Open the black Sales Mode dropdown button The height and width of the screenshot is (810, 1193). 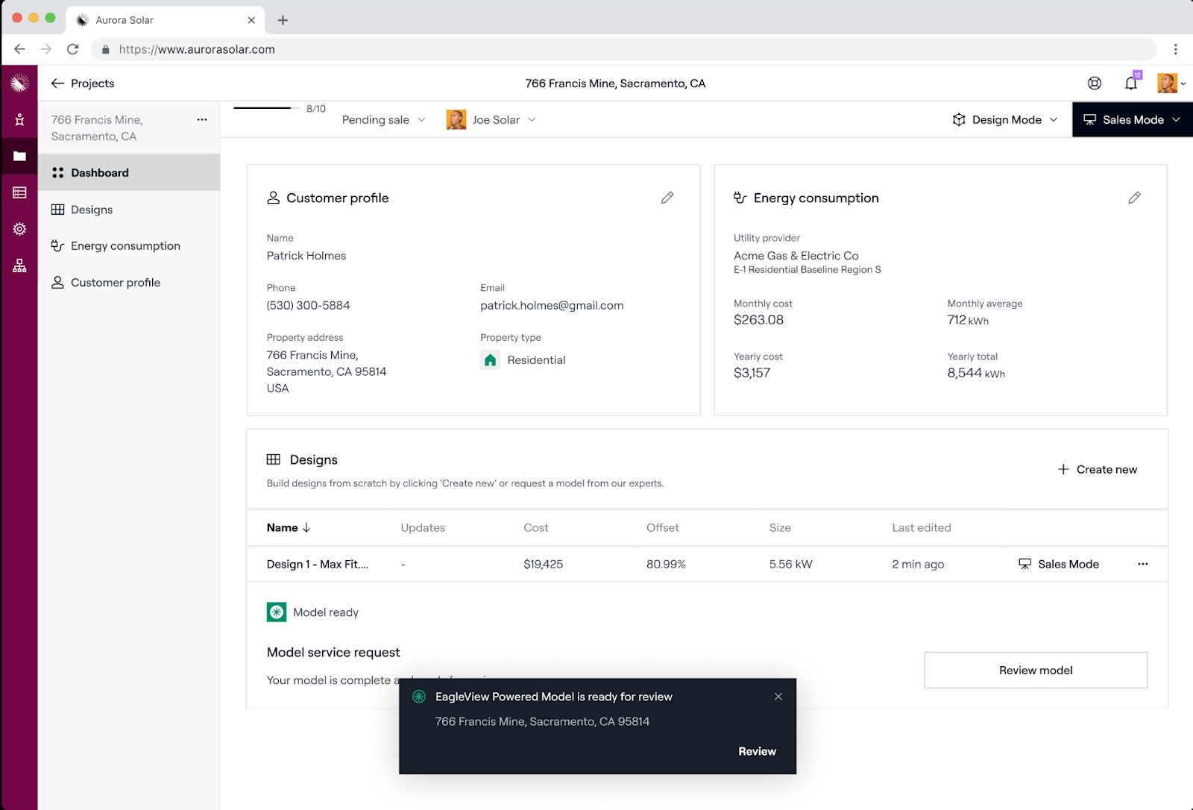pyautogui.click(x=1132, y=120)
